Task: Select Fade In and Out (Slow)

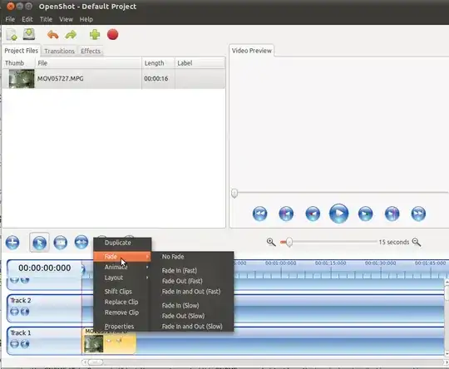Action: pos(192,327)
